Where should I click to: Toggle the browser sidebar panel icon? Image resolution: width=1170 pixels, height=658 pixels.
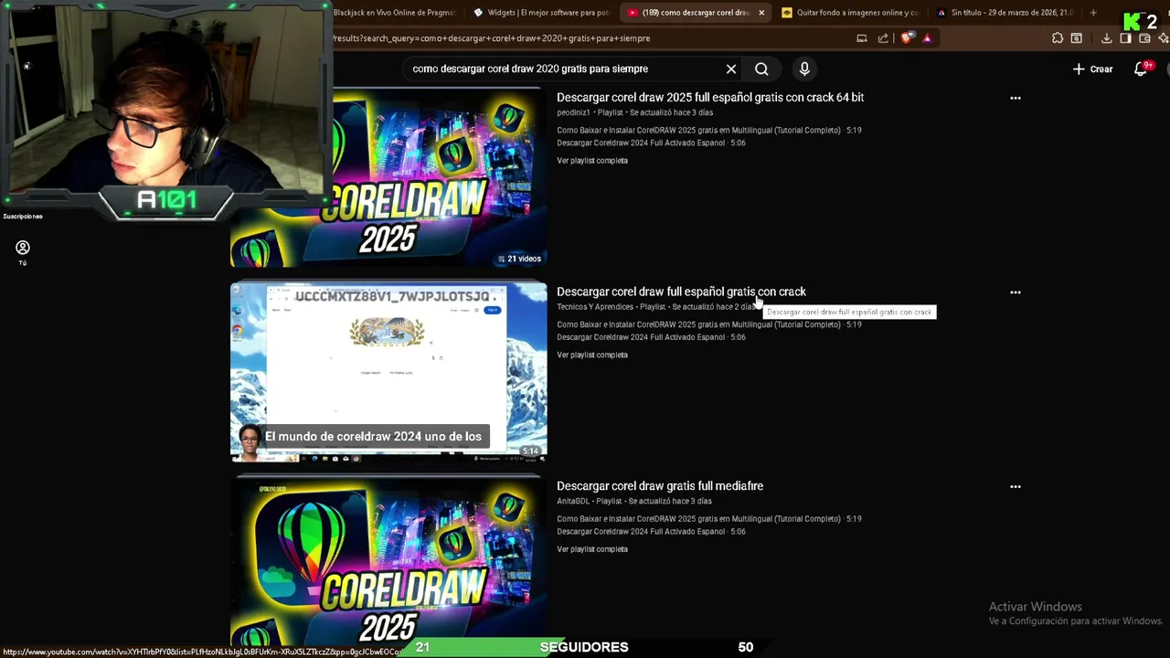[x=1125, y=38]
